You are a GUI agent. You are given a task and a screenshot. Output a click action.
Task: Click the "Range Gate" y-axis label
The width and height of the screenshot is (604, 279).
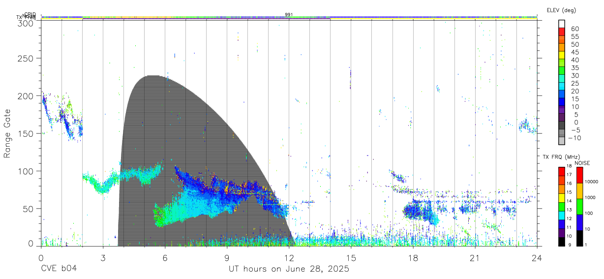(7, 133)
